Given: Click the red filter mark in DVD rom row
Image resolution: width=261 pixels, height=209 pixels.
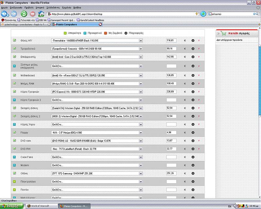Looking at the screenshot, I should coord(199,141).
